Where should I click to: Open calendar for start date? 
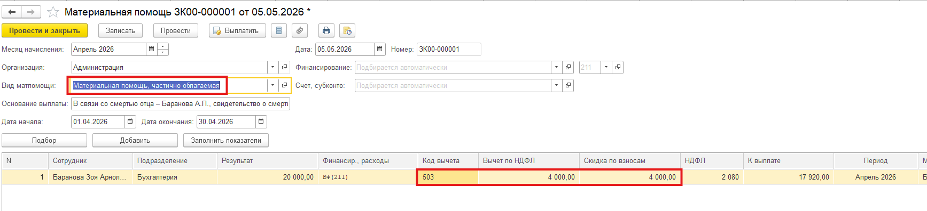[130, 121]
